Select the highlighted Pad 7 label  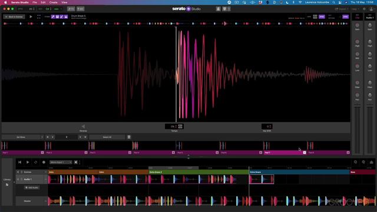coord(267,153)
